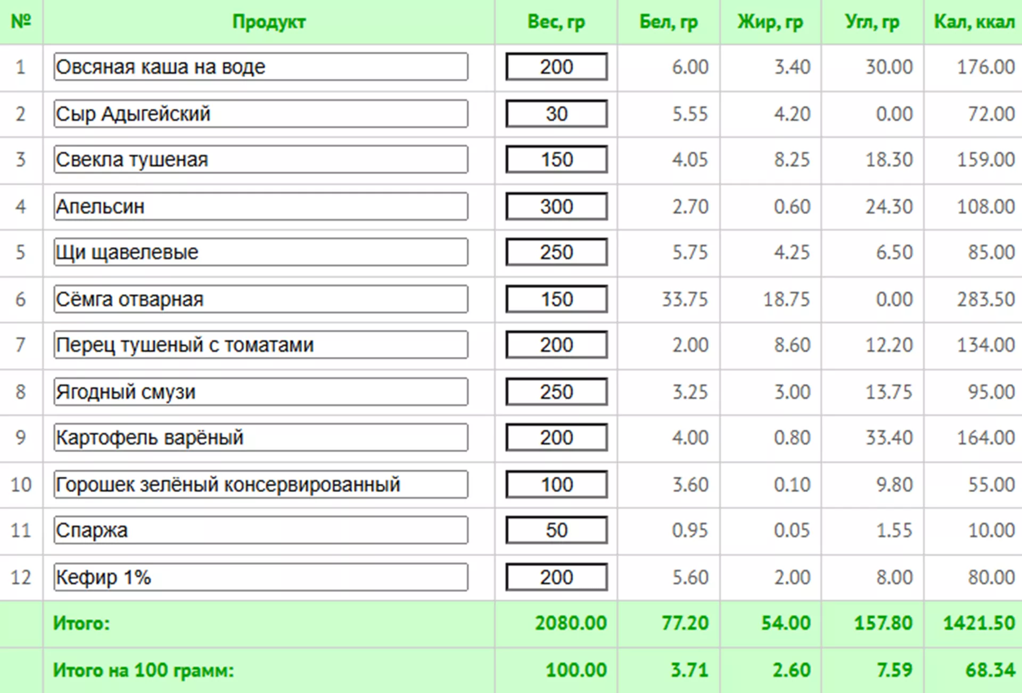Screen dimensions: 1022x693
Task: Select the weight field for Свекла тушеная
Action: click(557, 159)
